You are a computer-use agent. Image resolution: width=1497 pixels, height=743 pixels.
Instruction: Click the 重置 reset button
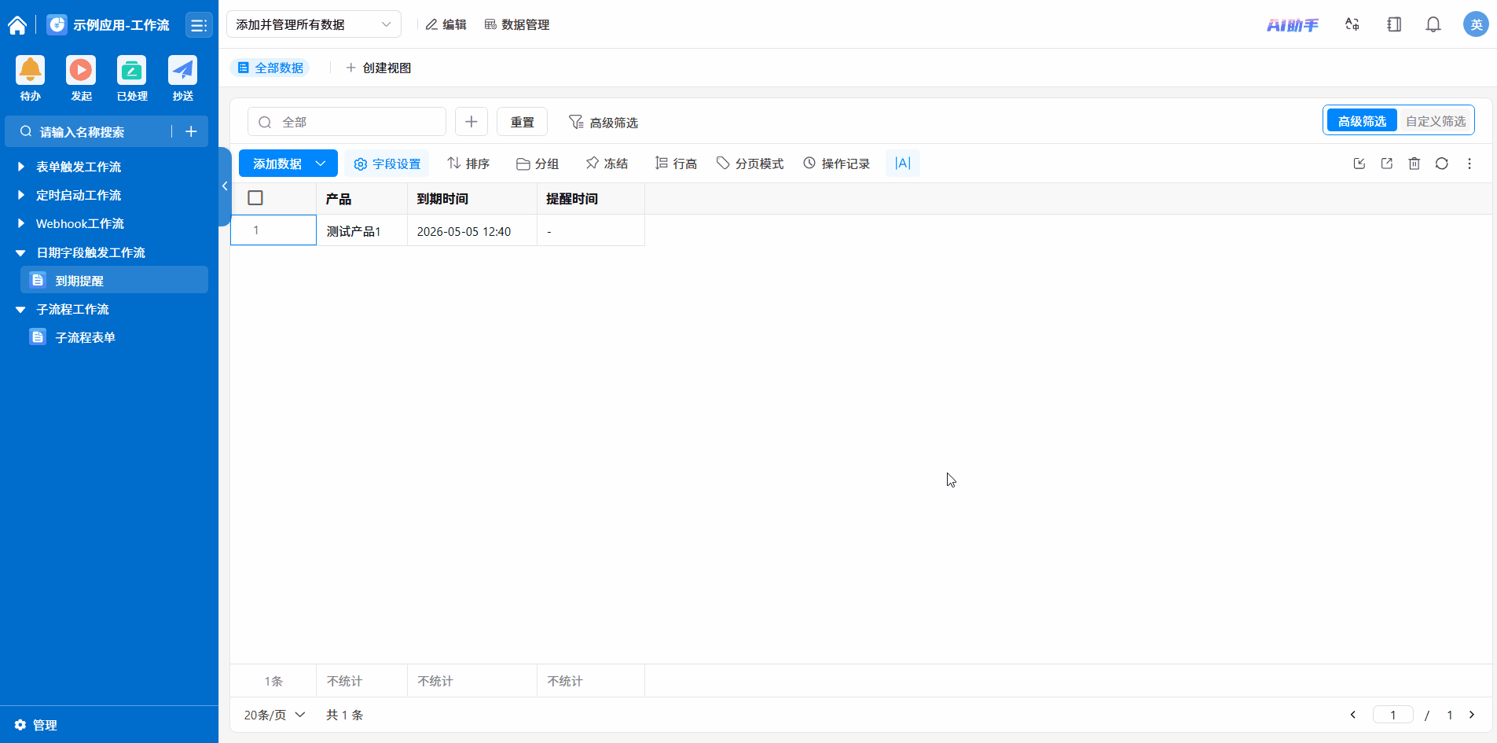[522, 122]
